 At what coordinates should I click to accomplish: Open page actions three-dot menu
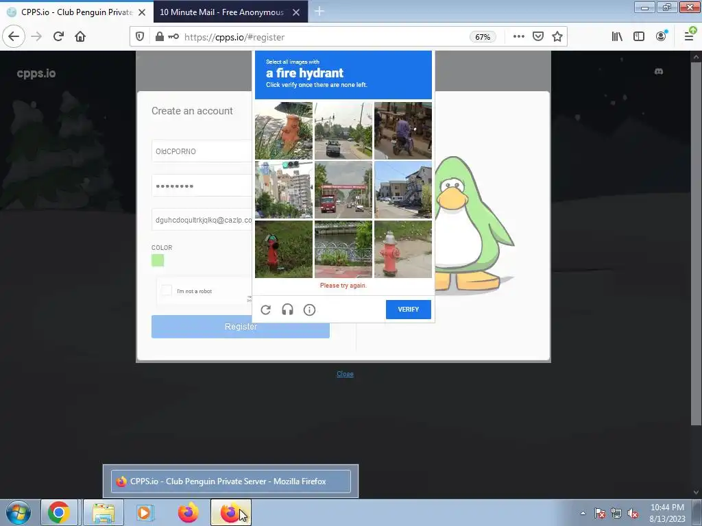click(x=518, y=37)
